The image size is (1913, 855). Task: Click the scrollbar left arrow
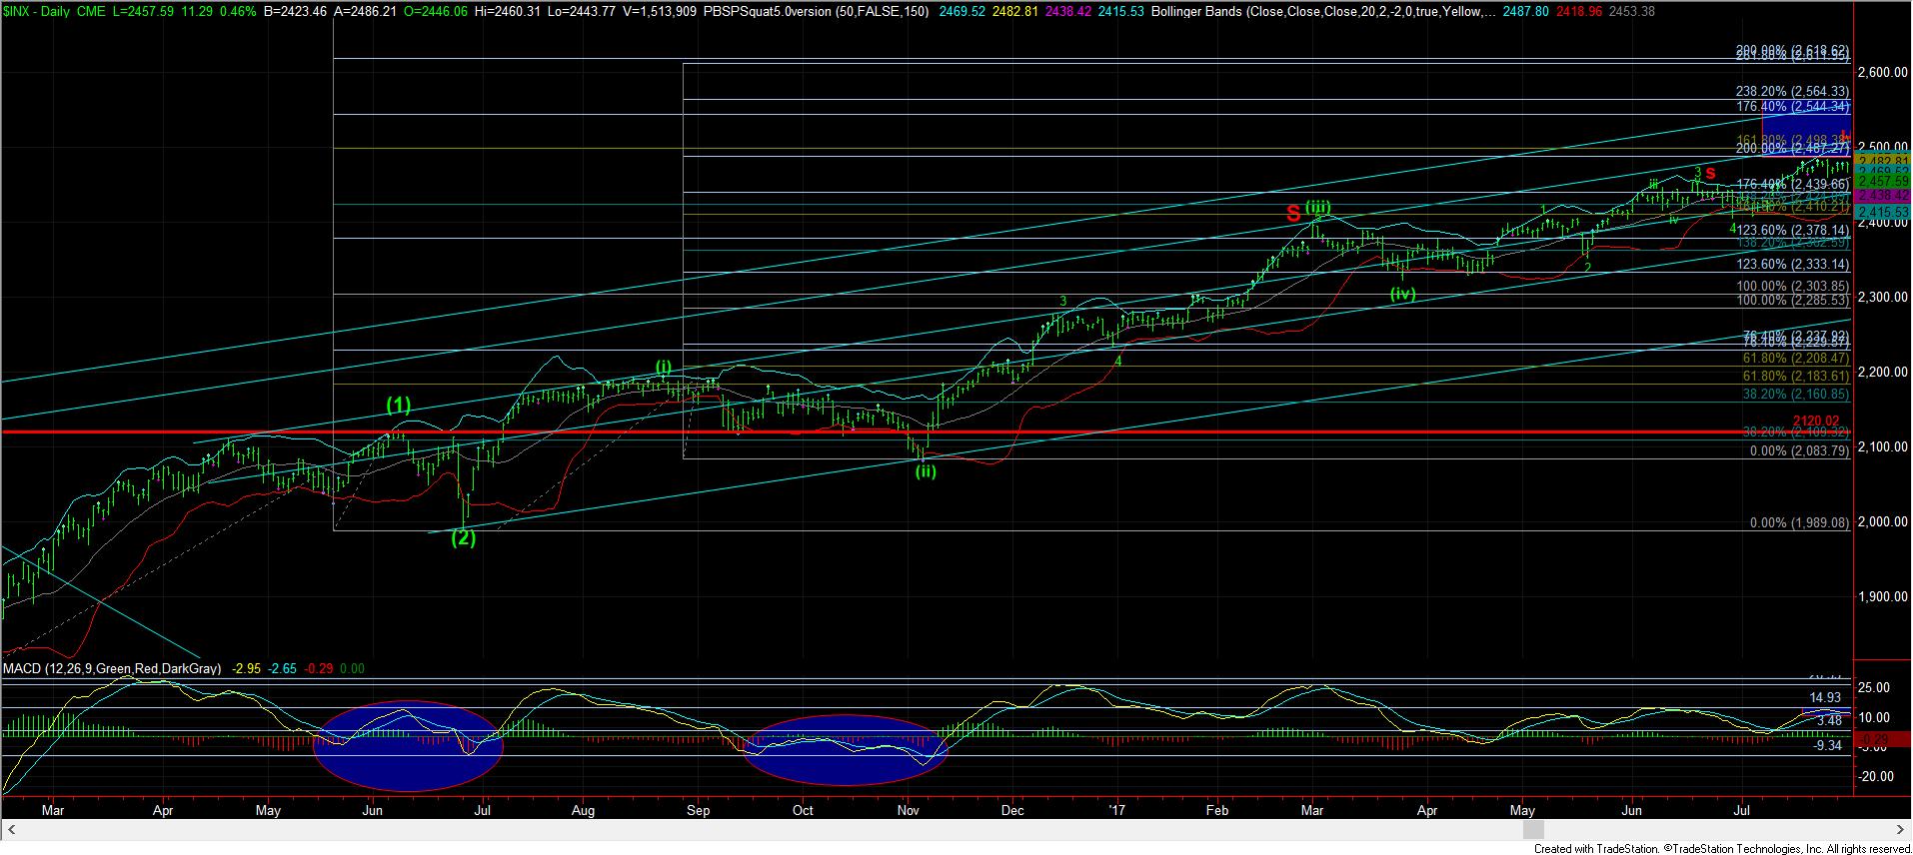[12, 830]
